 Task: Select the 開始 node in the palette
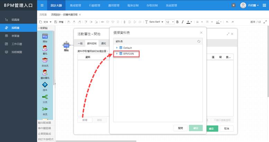[x=45, y=38]
